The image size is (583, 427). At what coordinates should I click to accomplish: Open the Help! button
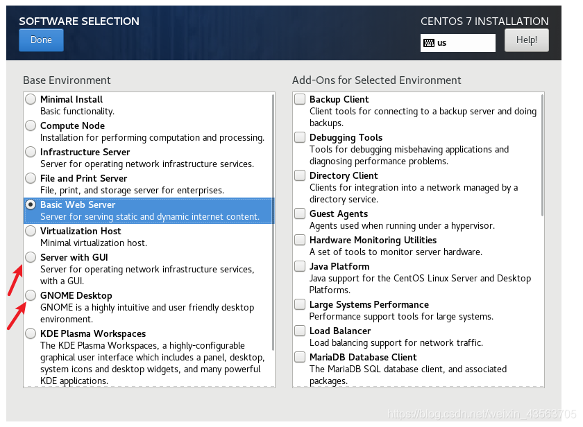(x=527, y=40)
